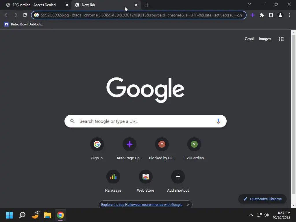Toggle the side panel icon

[271, 15]
